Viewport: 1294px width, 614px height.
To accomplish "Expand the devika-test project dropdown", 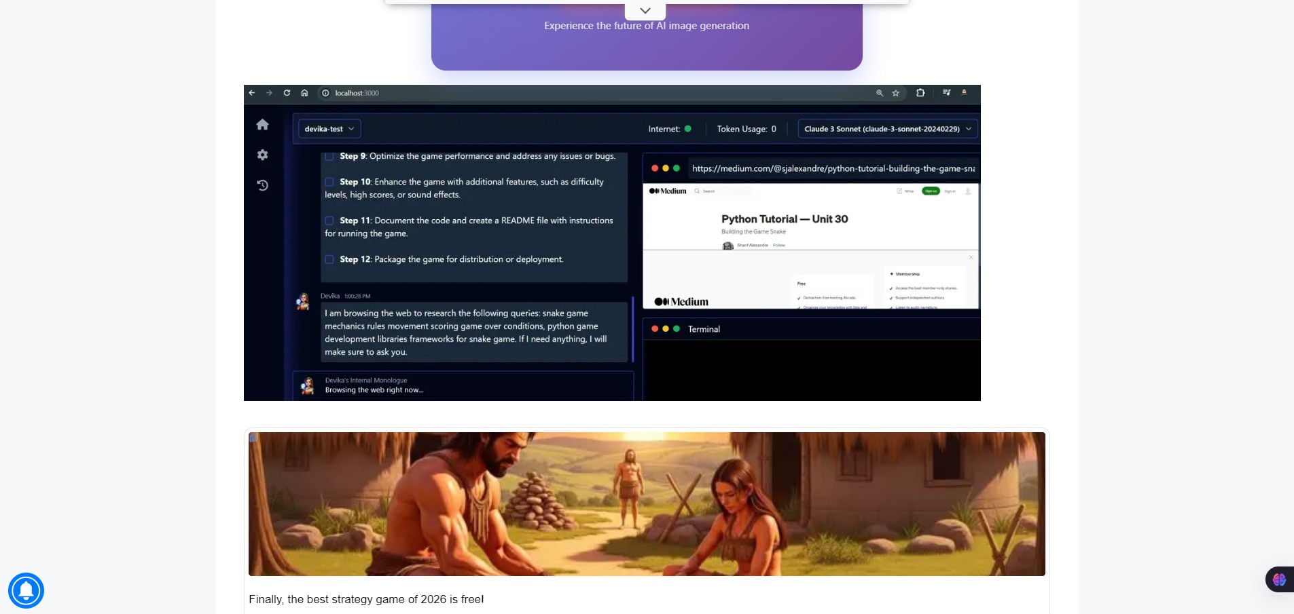I will [x=329, y=129].
